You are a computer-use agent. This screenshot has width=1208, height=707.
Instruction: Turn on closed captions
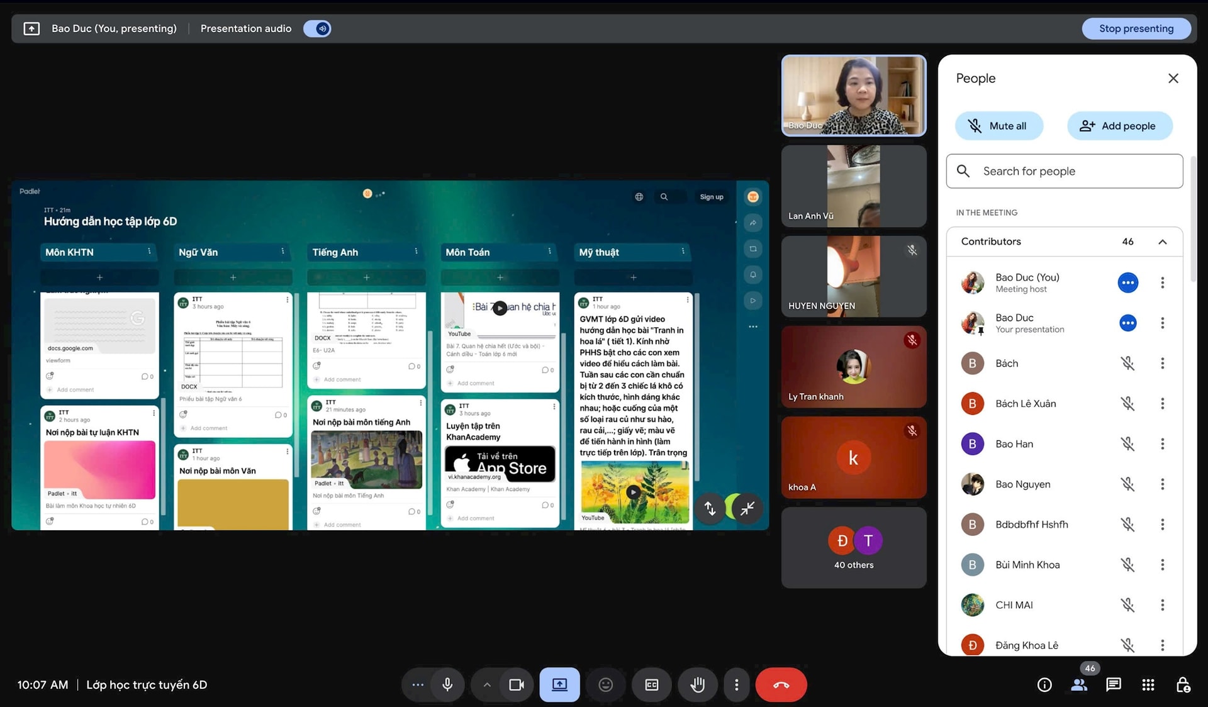(x=652, y=684)
